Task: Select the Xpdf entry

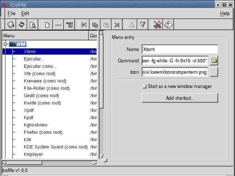Action: point(49,110)
